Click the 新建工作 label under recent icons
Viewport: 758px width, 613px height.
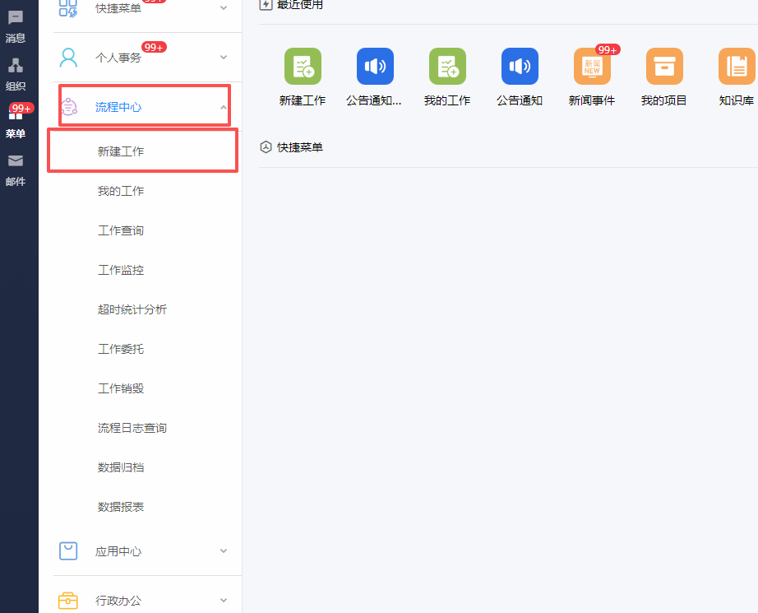click(x=303, y=100)
